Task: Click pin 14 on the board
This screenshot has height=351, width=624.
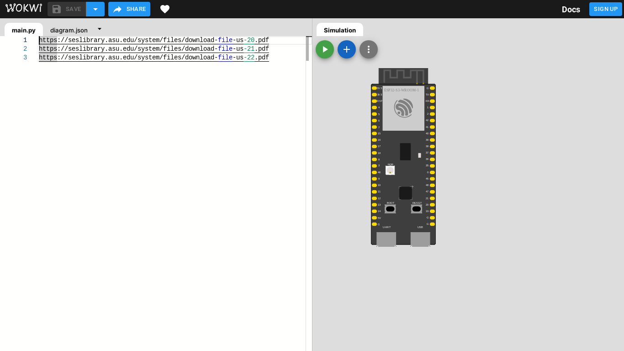Action: tap(375, 211)
